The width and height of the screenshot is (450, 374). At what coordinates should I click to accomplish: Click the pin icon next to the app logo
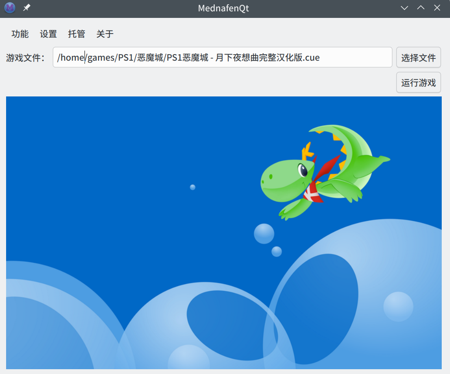[x=26, y=7]
